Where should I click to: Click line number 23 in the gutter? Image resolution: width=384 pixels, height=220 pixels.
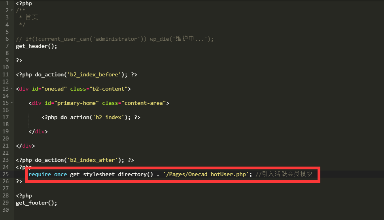coord(6,160)
